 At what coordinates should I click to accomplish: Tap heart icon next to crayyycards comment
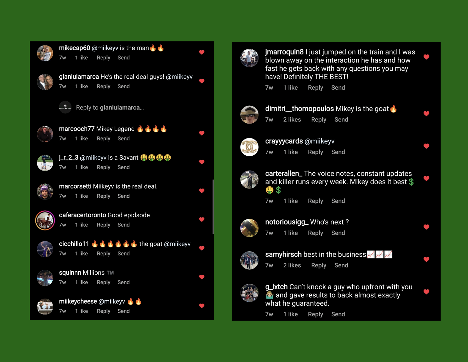426,146
